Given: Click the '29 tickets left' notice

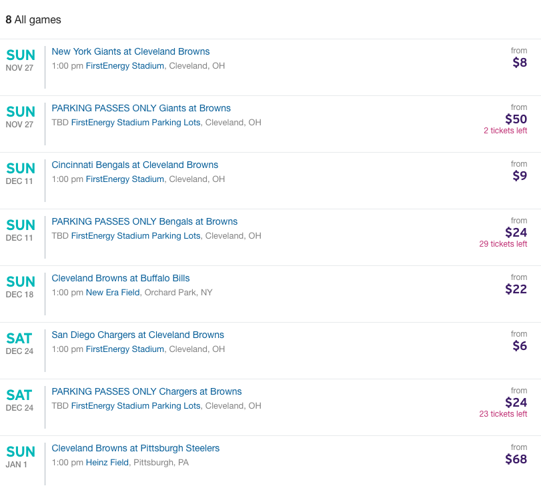Looking at the screenshot, I should tap(503, 244).
